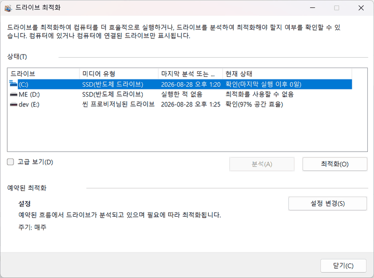This screenshot has height=278, width=374.
Task: Click status 확인(마지막 실행 이후 0일)
Action: [263, 85]
